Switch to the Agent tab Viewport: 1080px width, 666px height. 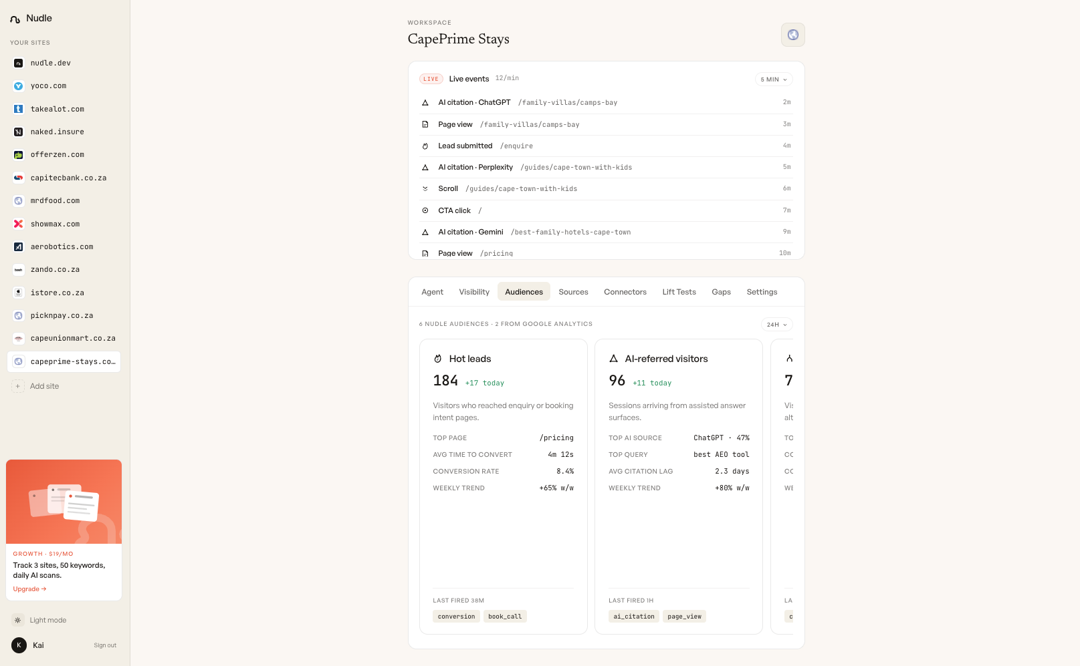coord(433,292)
